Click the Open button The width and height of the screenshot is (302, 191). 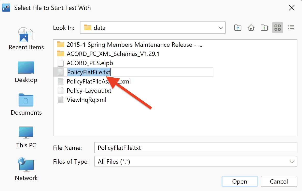pyautogui.click(x=240, y=181)
